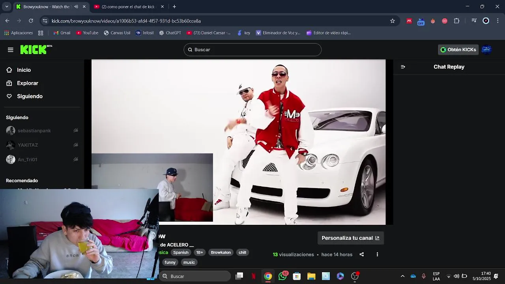Reload the page
505x284 pixels.
pos(31,21)
